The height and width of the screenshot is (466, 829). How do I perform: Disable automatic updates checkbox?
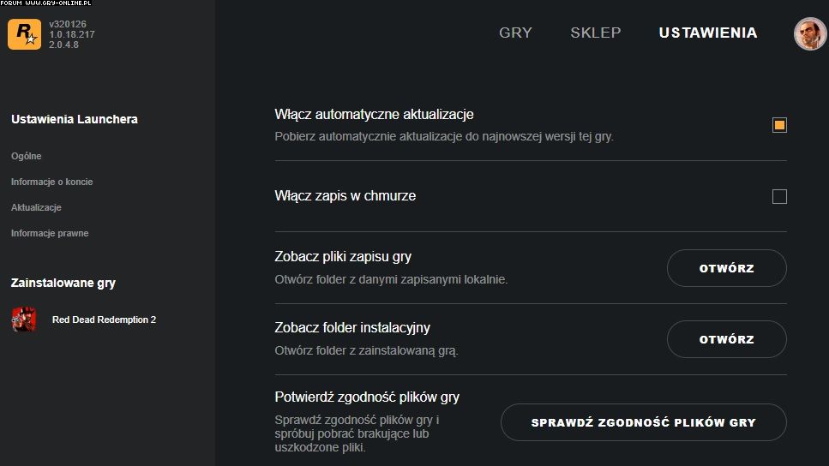point(779,125)
